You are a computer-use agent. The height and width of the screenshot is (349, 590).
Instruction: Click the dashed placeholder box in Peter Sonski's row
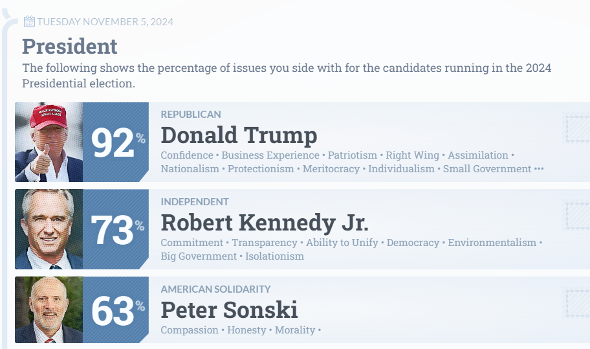[x=577, y=303]
